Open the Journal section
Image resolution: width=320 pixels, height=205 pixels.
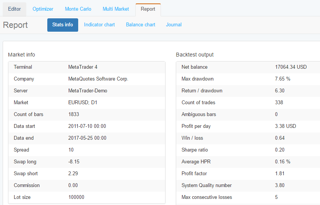(174, 25)
